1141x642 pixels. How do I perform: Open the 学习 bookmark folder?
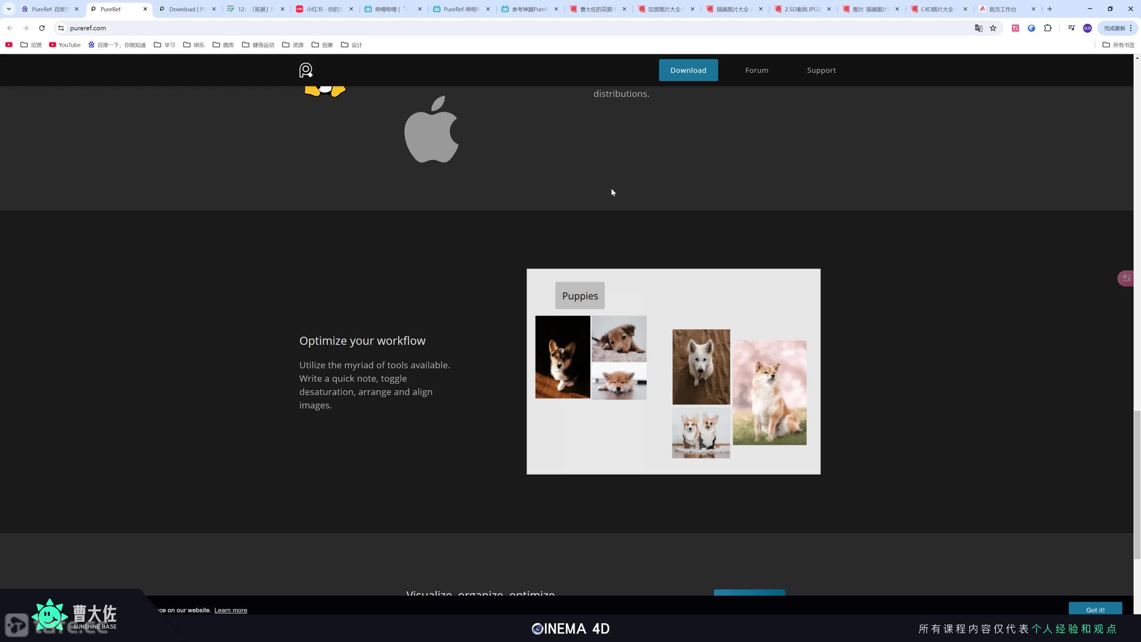[164, 45]
